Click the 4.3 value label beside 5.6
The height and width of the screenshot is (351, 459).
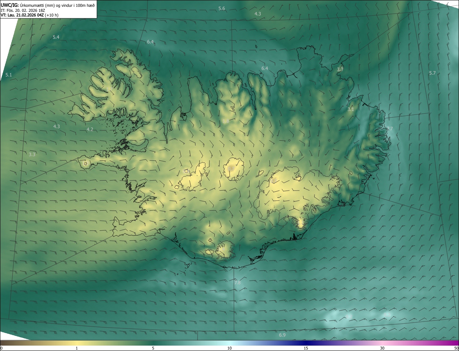(x=257, y=14)
